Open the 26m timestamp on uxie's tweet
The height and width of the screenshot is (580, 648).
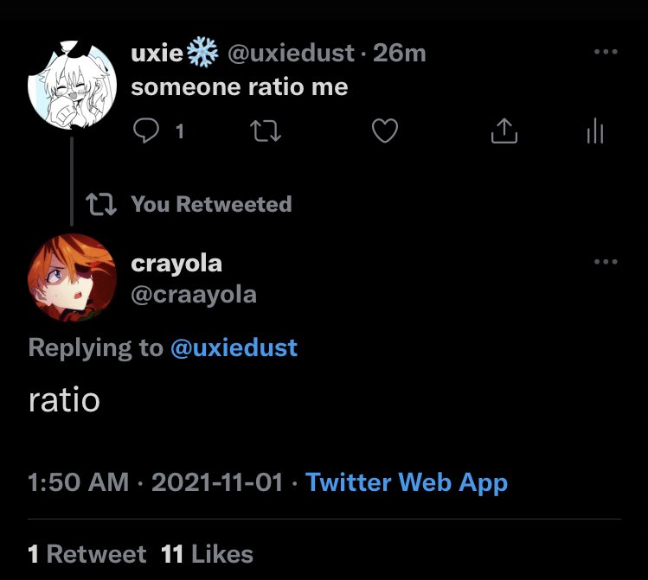[400, 53]
